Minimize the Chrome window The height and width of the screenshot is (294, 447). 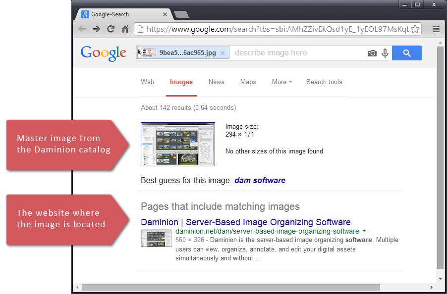(405, 4)
